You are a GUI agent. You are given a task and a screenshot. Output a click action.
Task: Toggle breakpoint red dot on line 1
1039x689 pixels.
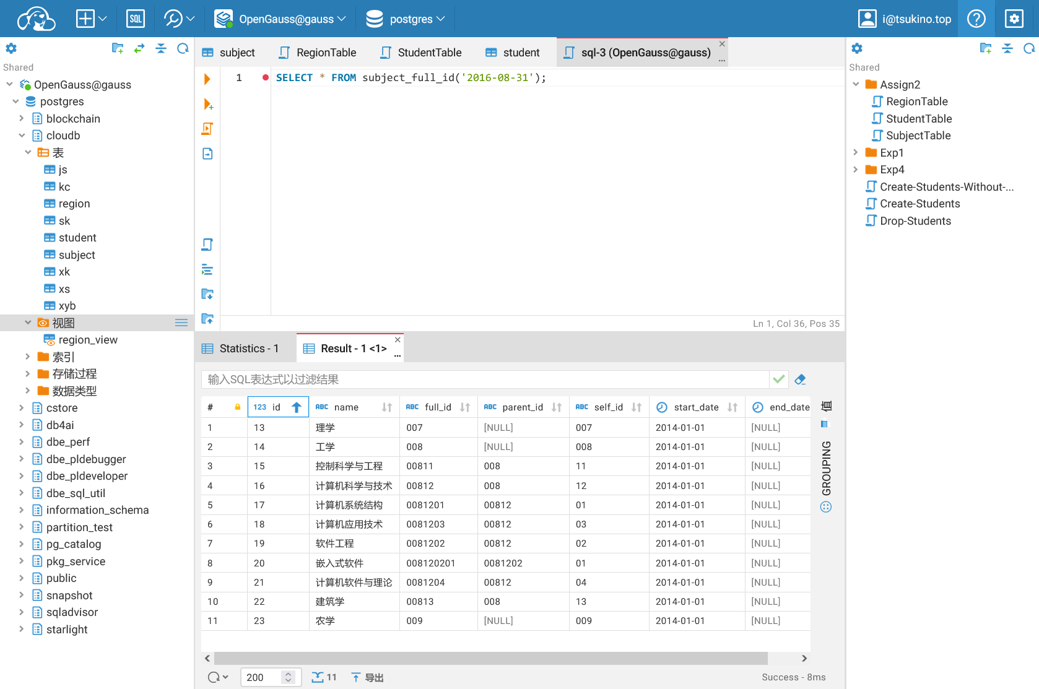(266, 78)
